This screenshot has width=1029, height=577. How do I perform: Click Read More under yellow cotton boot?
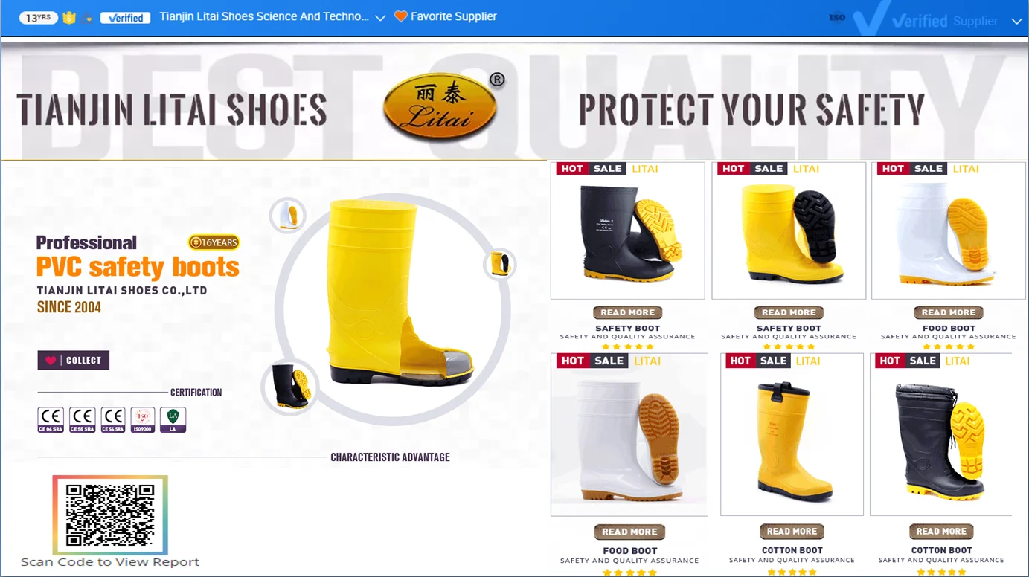coord(792,532)
